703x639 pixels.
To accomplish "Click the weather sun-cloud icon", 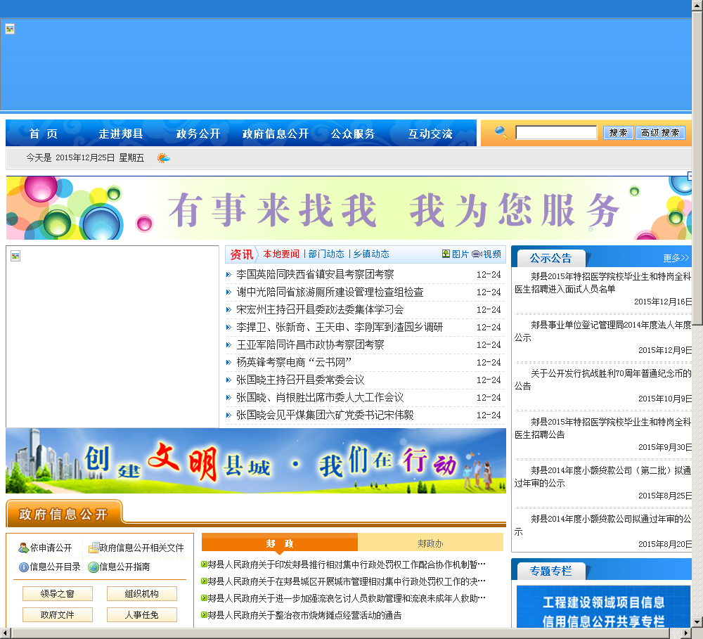I will 164,158.
